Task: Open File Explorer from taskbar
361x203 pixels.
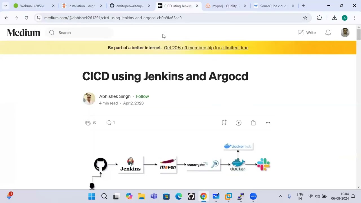Action: (x=142, y=196)
